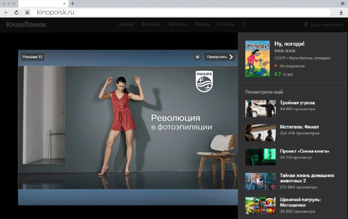
Task: Click the КиноПоиск logo
Action: pos(26,24)
